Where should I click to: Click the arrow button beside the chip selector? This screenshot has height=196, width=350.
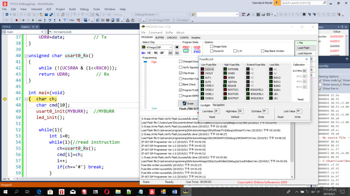click(177, 47)
